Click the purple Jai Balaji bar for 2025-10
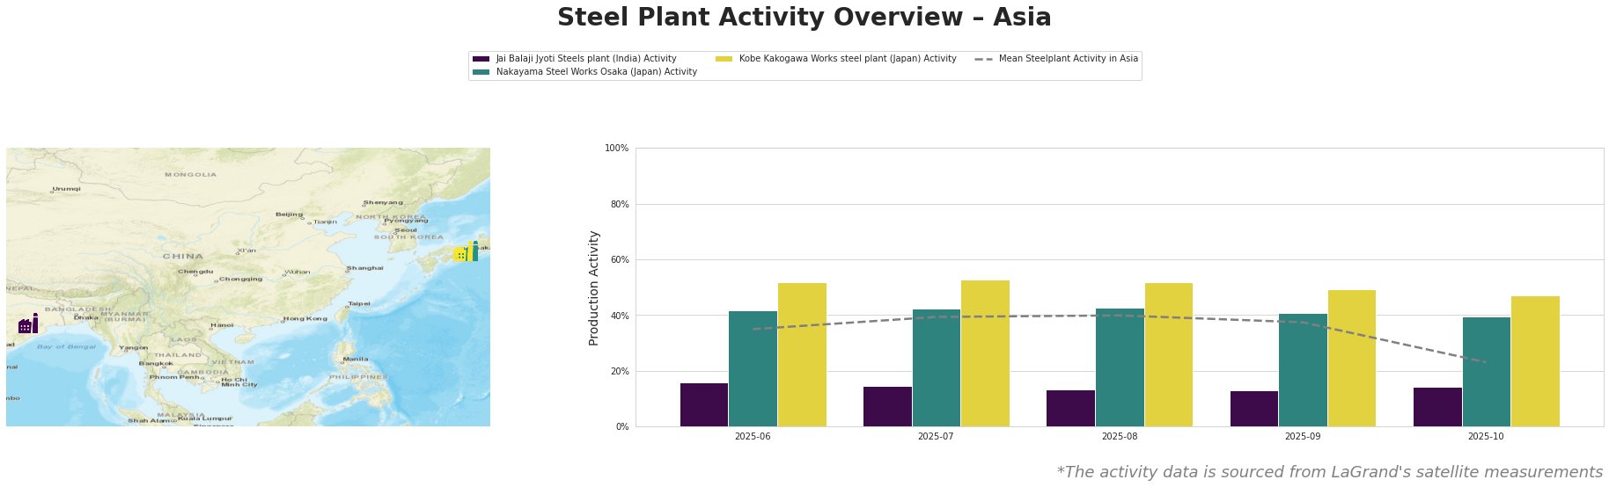This screenshot has height=487, width=1609. pyautogui.click(x=1436, y=407)
